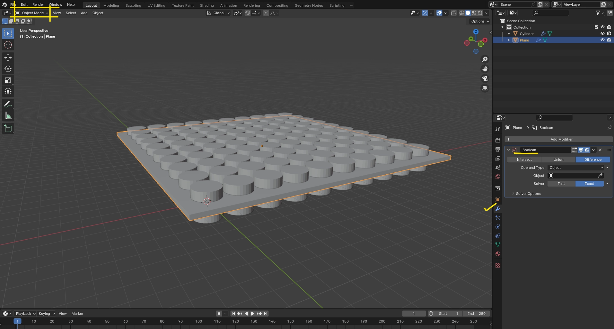Hide the Cylinder object in the viewport

[x=602, y=33]
